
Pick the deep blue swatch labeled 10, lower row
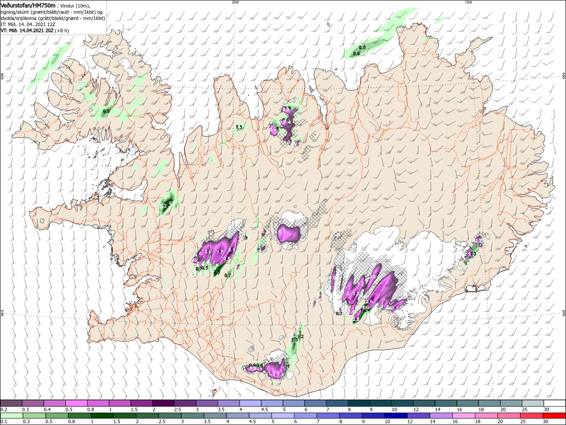click(x=395, y=416)
